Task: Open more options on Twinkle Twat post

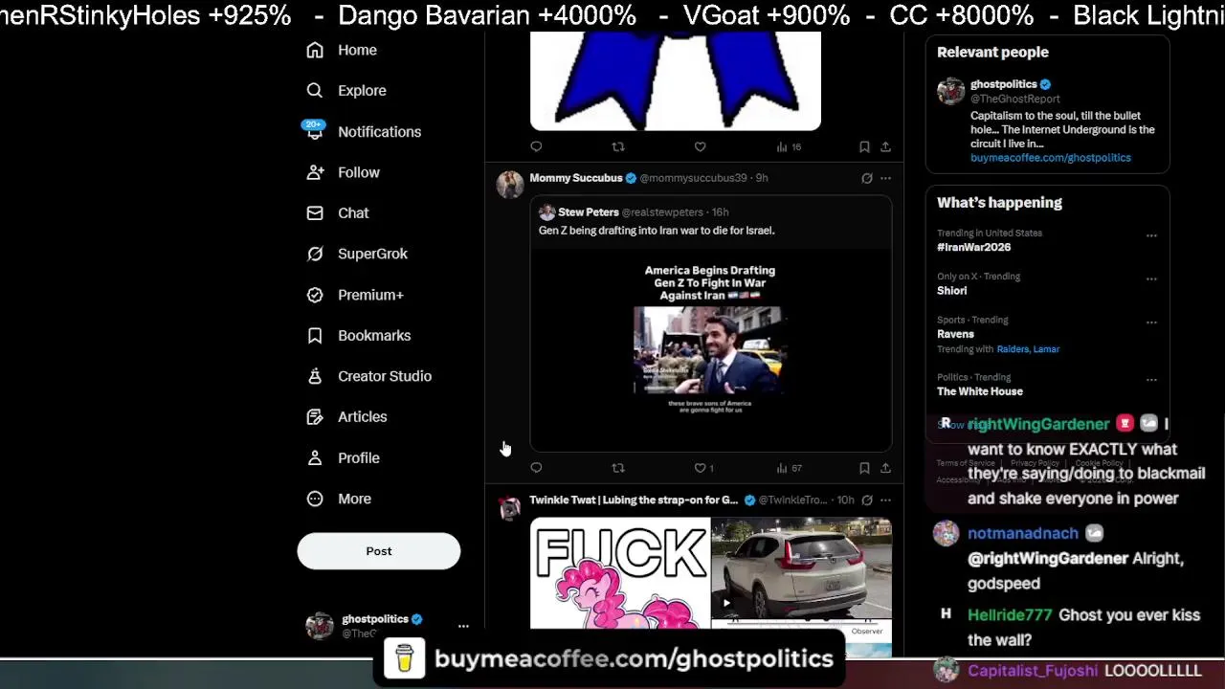Action: click(885, 500)
